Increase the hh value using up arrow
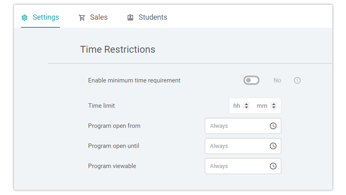This screenshot has width=346, height=195. click(247, 104)
